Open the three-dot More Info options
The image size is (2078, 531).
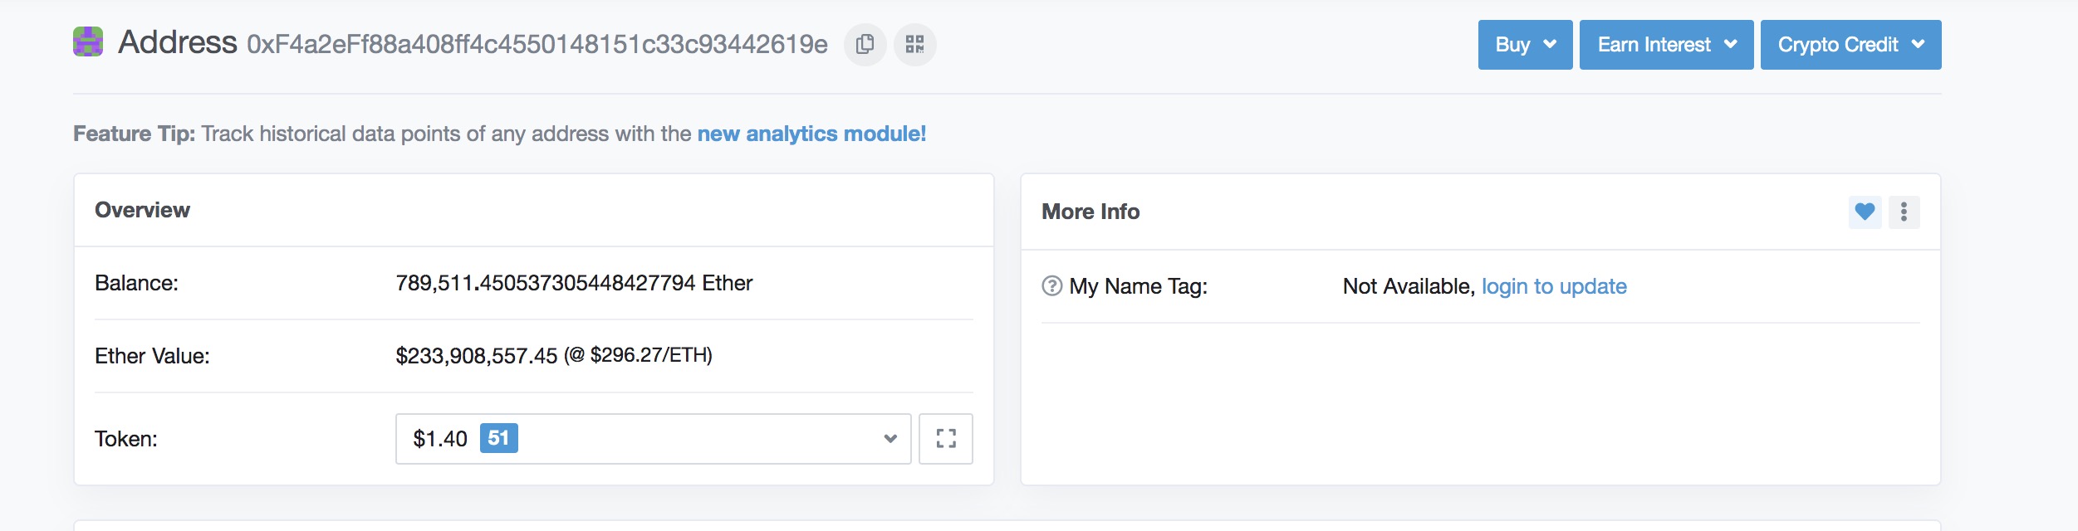pos(1904,212)
